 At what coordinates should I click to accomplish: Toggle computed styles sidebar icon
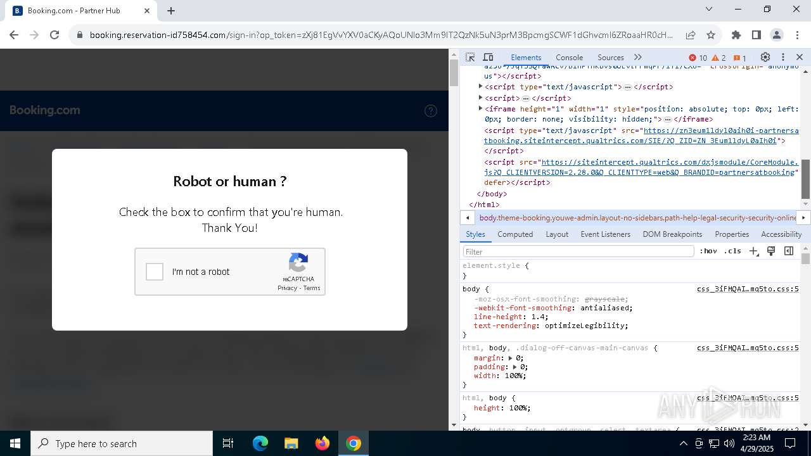point(789,251)
